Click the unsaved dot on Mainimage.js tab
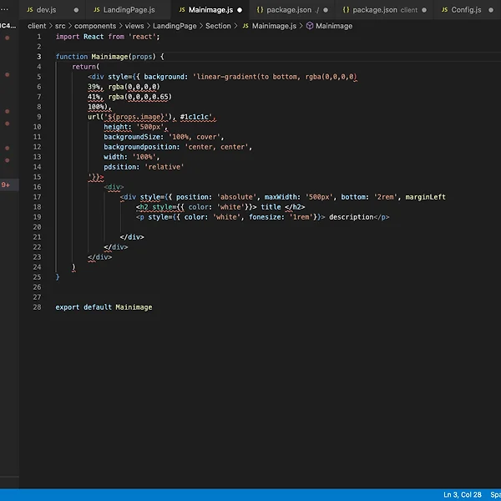Screen dimensions: 501x501 240,10
